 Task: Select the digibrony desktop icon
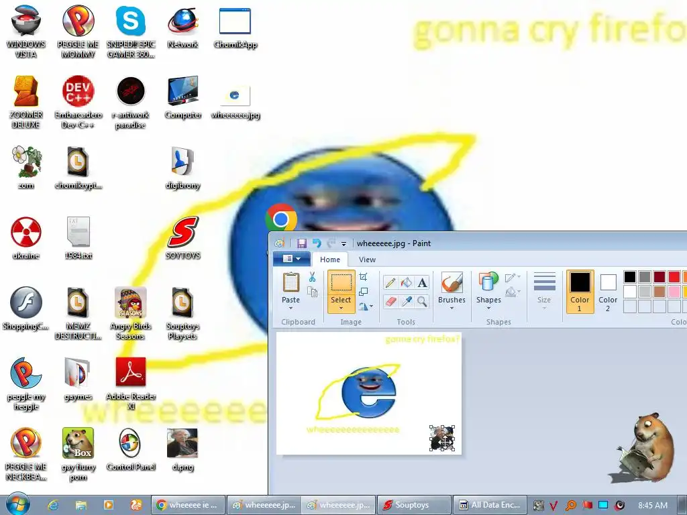182,168
